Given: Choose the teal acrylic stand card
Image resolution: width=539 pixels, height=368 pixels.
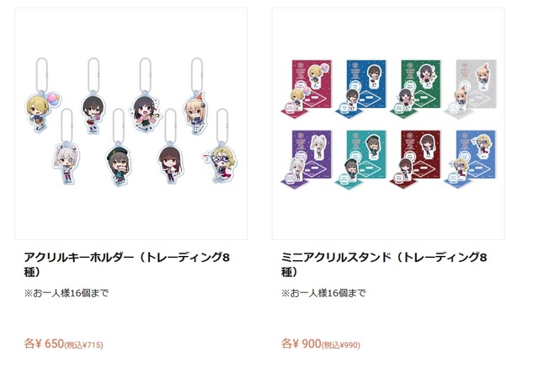Looking at the screenshot, I should coord(361,159).
